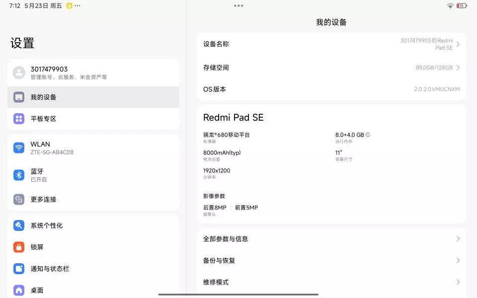The width and height of the screenshot is (477, 298).
Task: Select 我的设备 in settings sidebar
Action: [93, 97]
